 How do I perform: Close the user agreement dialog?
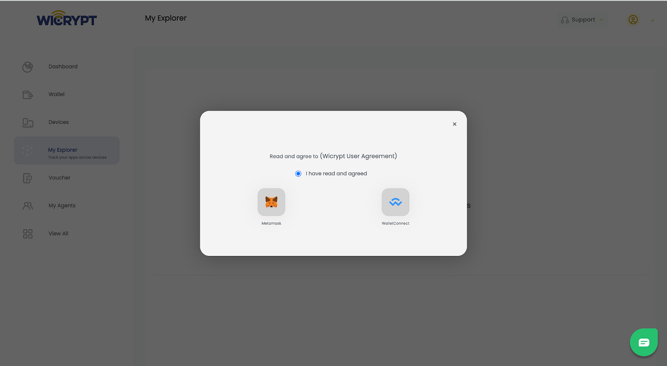455,124
